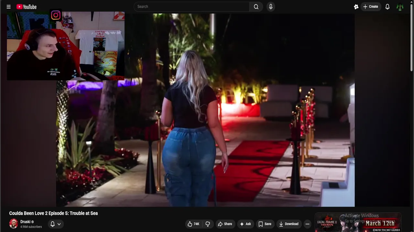Click the sparkle icon beside Create

coord(356,6)
